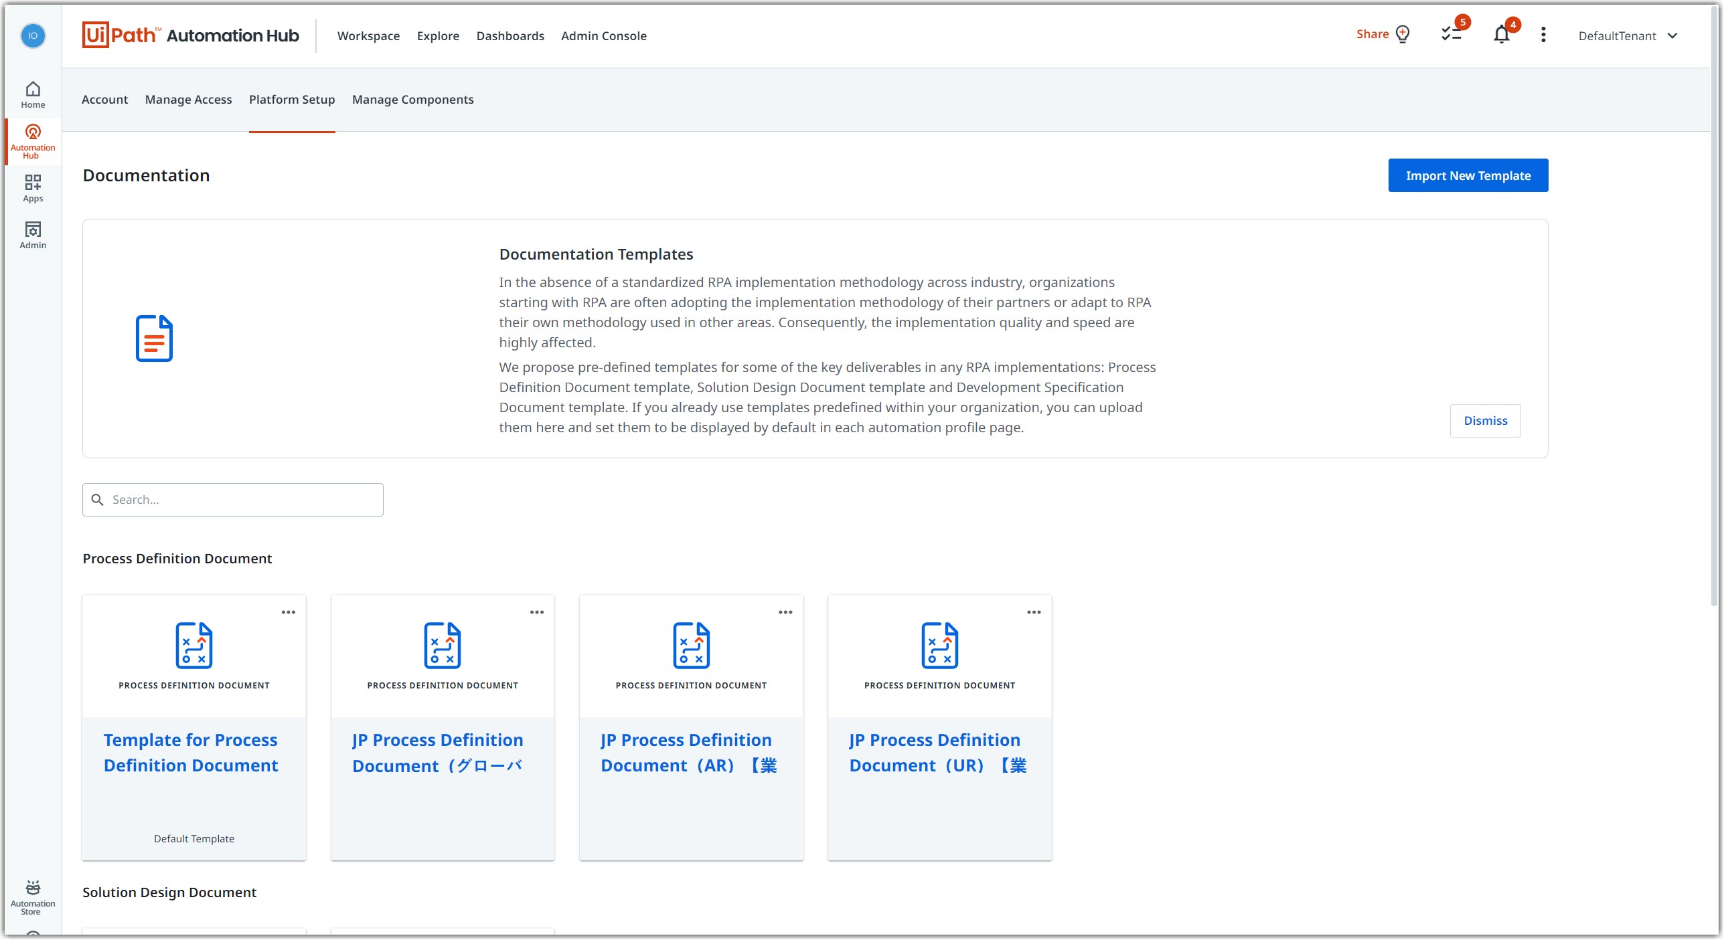The width and height of the screenshot is (1724, 940).
Task: Click the template Search field
Action: coord(232,500)
